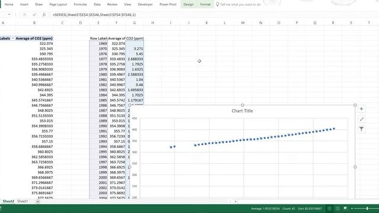Viewport: 379px width, 213px height.
Task: Open the Chart Elements plus button
Action: 361,109
